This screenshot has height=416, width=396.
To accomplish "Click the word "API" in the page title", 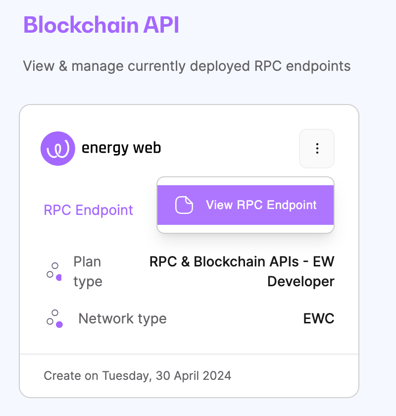I will click(x=160, y=25).
